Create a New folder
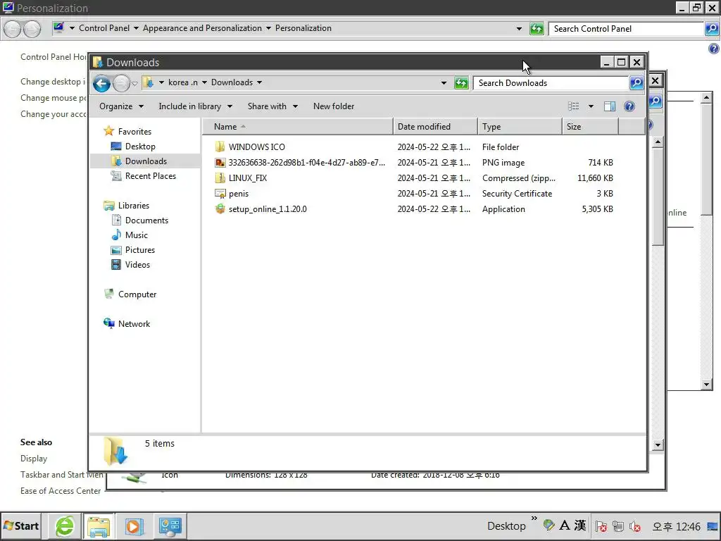The height and width of the screenshot is (541, 721). click(334, 106)
